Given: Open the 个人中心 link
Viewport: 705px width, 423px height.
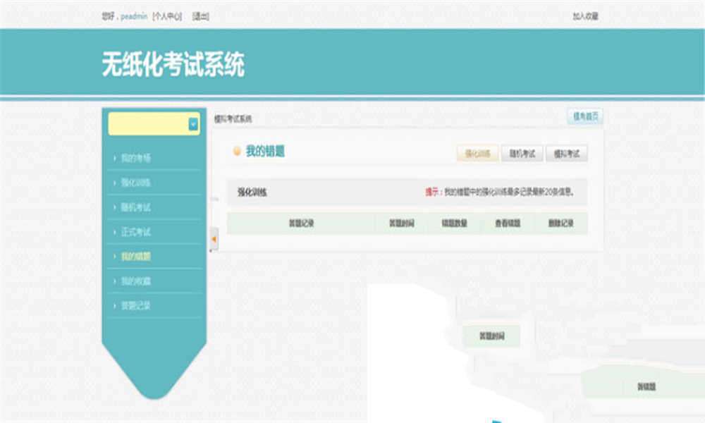Looking at the screenshot, I should tap(167, 16).
